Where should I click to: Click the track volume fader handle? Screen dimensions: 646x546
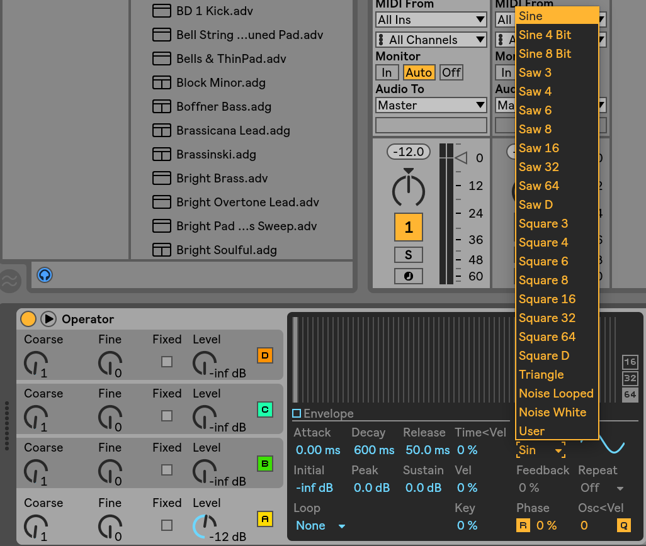461,158
